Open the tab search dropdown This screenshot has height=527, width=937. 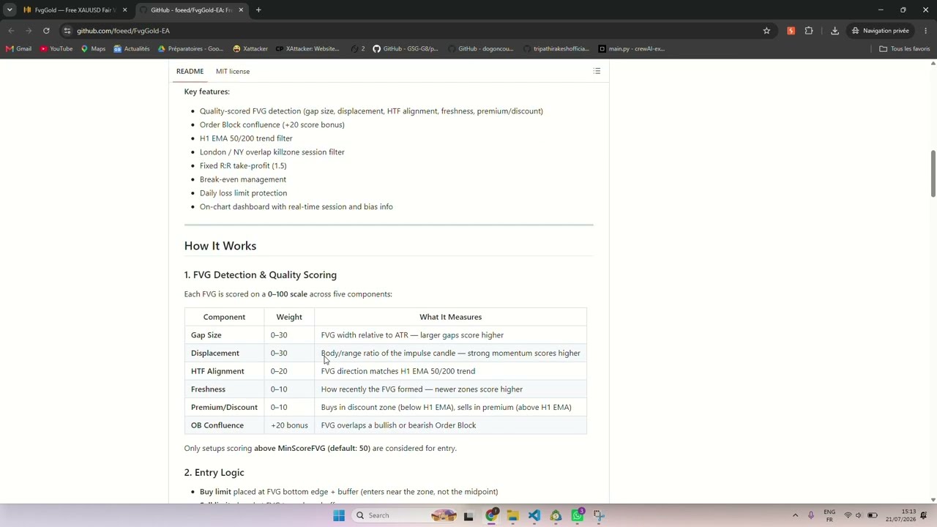[x=10, y=10]
